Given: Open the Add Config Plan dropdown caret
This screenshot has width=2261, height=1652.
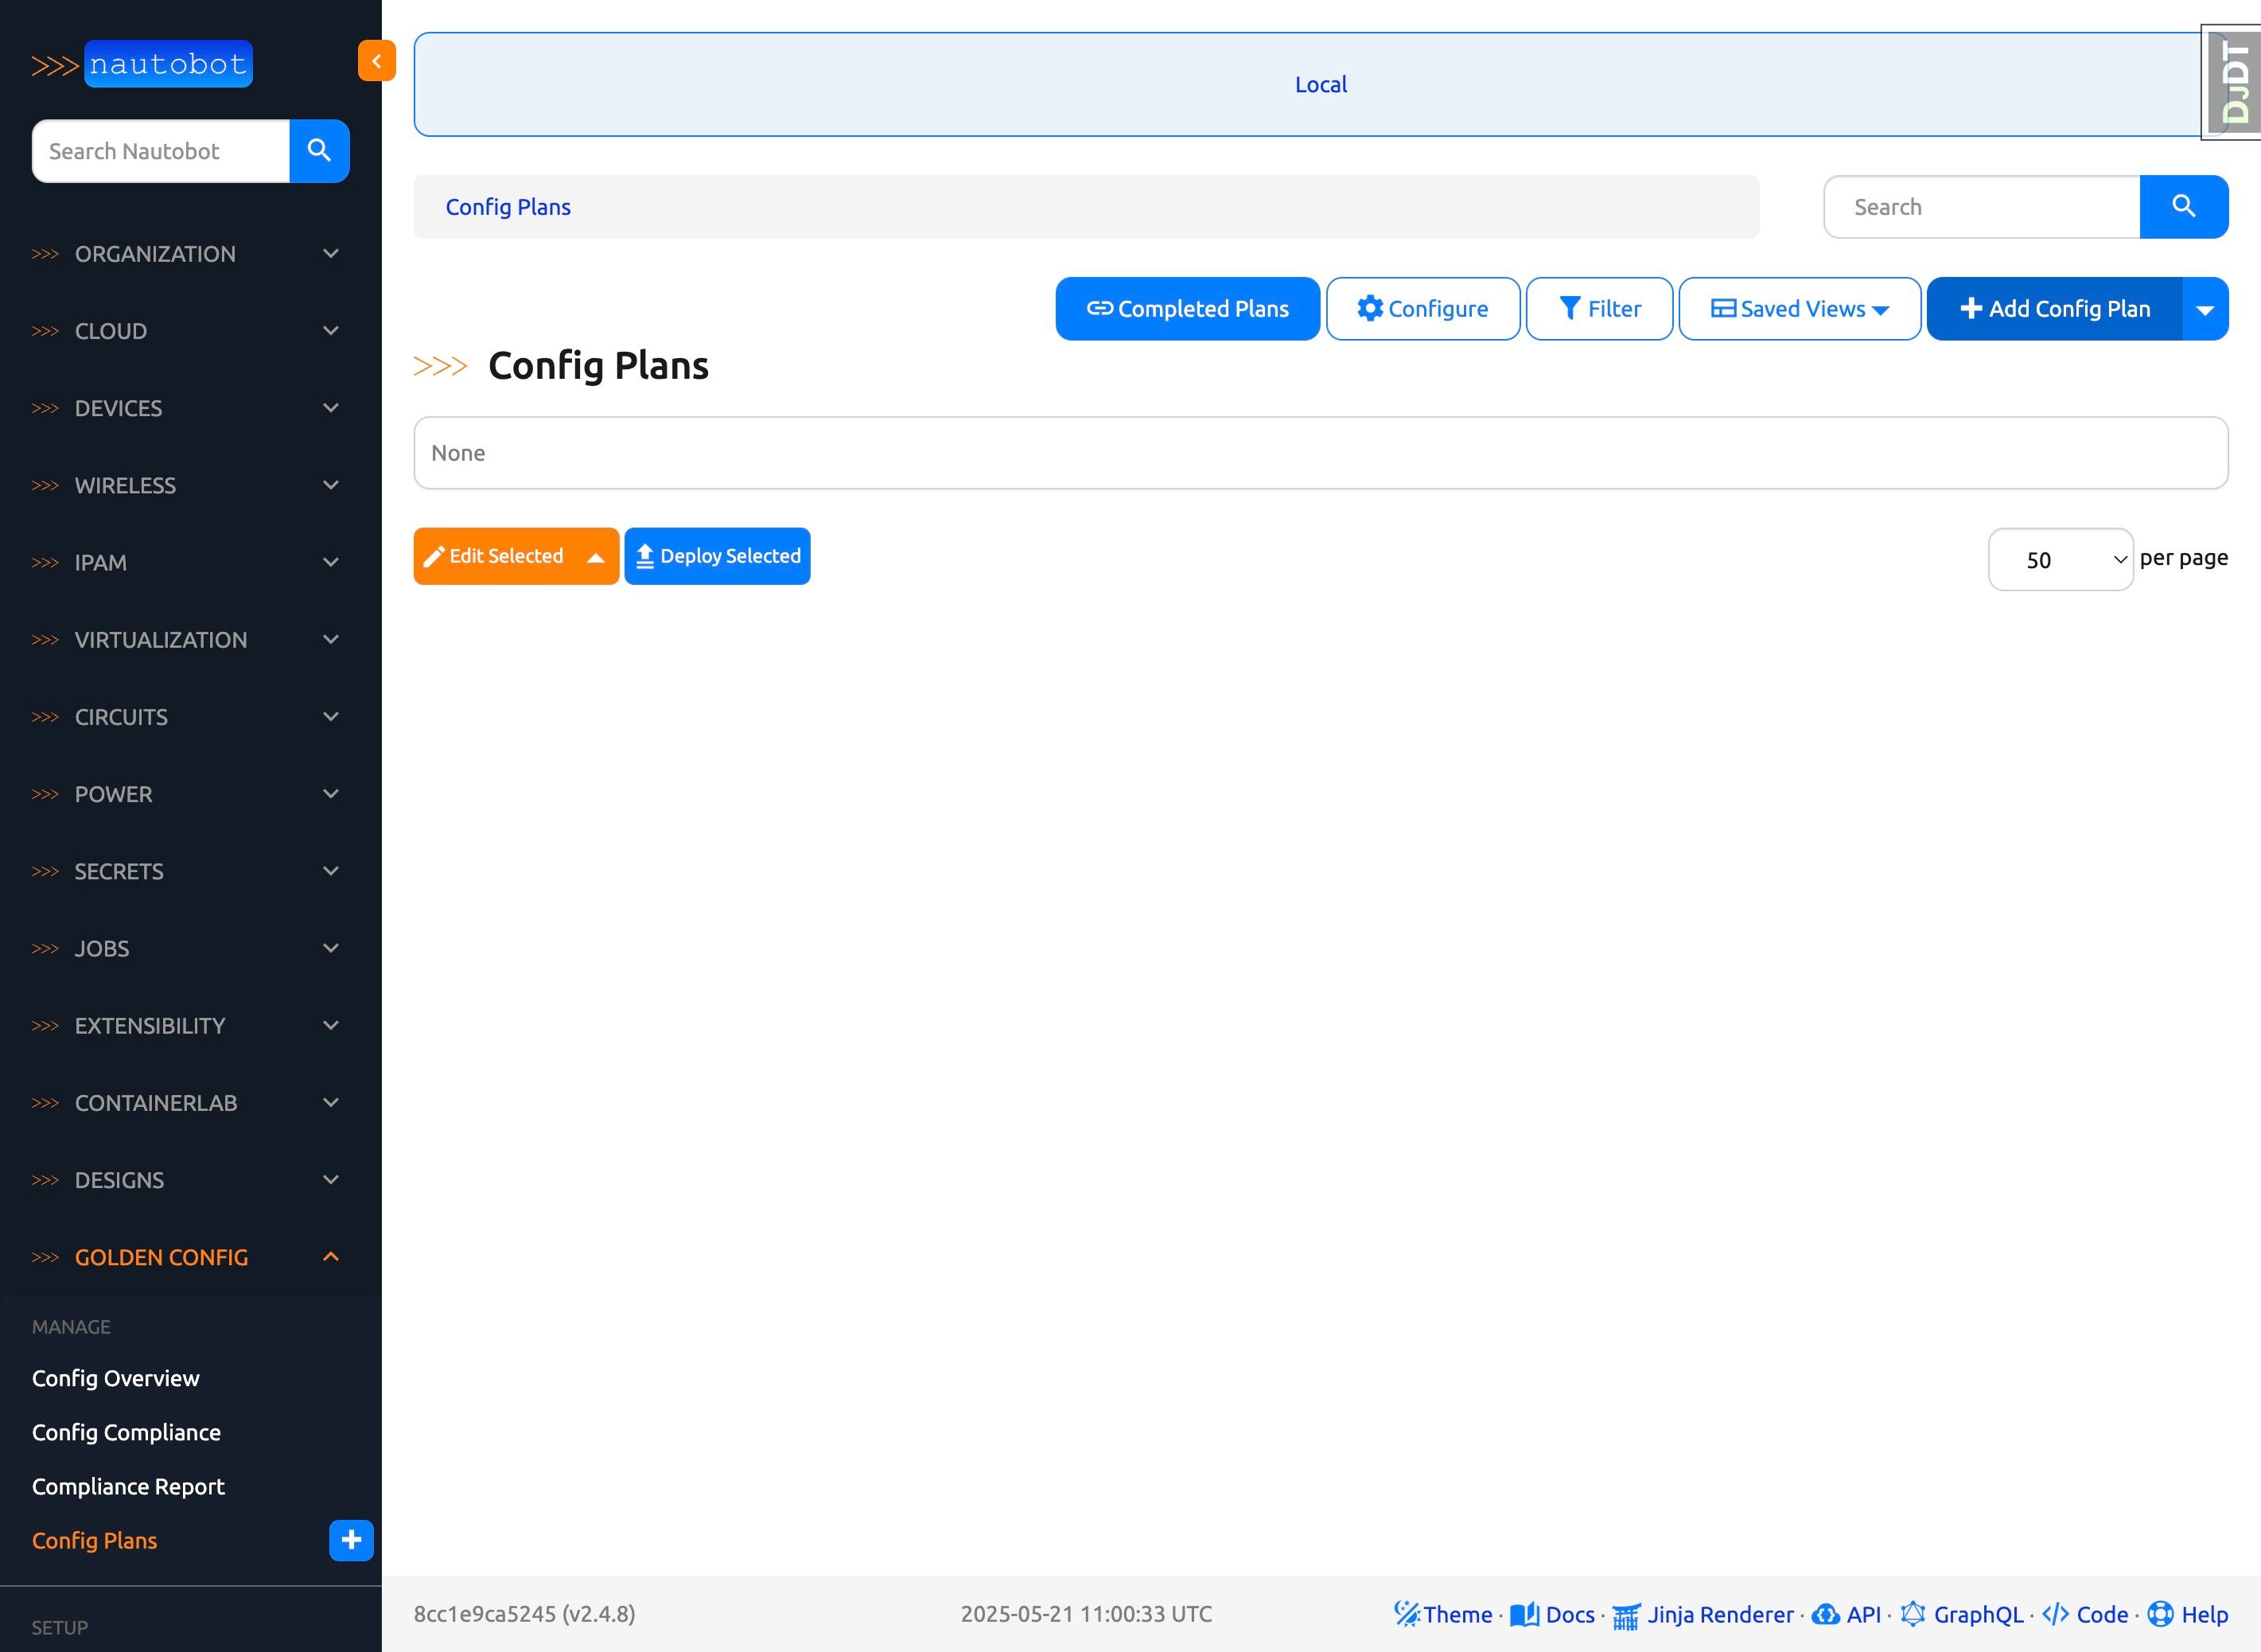Looking at the screenshot, I should (x=2205, y=309).
